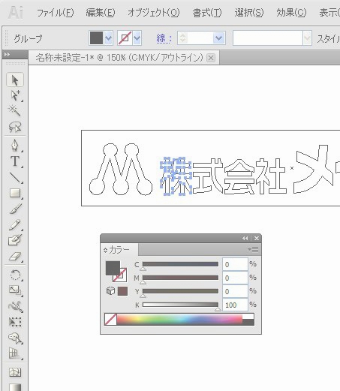The height and width of the screenshot is (391, 340).
Task: Open the fill color dropdown in control bar
Action: [109, 38]
